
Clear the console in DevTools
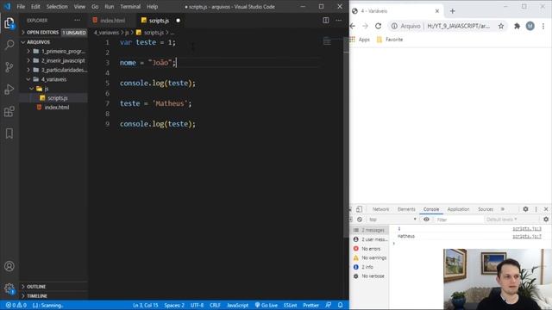click(x=360, y=220)
